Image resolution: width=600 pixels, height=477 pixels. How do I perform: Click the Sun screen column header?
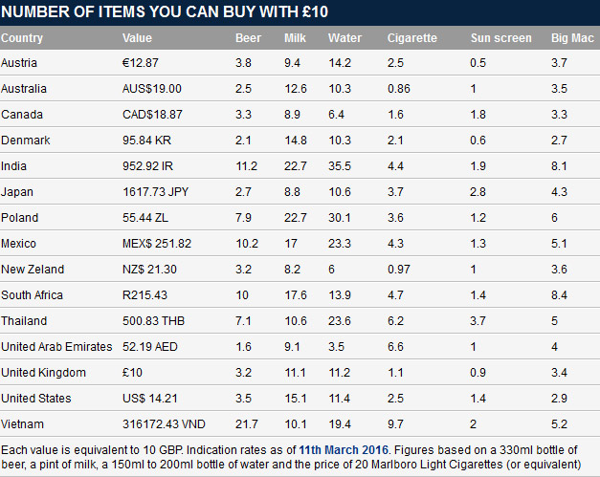500,38
